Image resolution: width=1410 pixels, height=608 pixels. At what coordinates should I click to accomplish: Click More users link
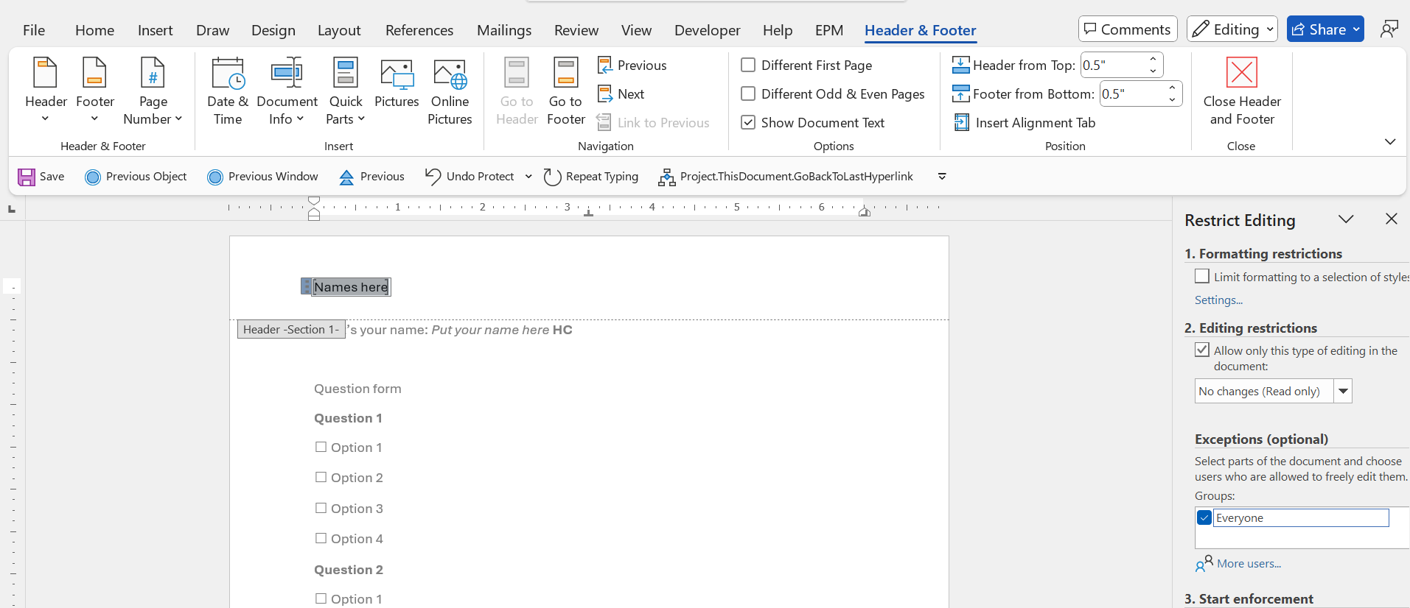pos(1249,563)
